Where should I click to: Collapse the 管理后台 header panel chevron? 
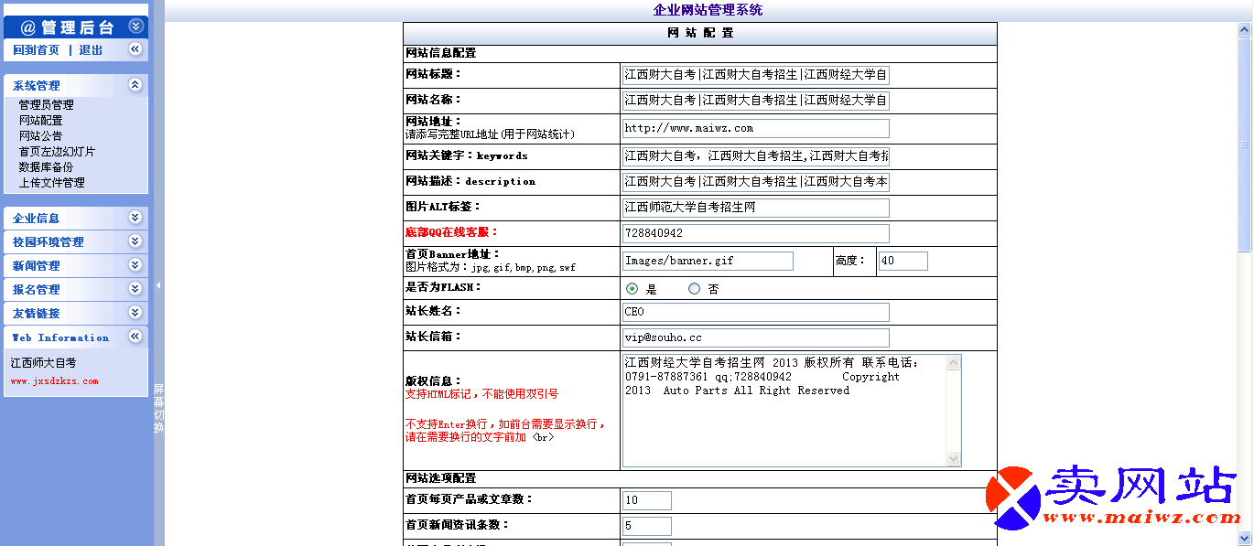pos(135,27)
